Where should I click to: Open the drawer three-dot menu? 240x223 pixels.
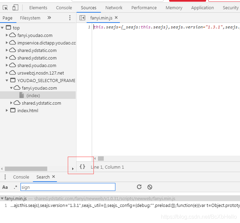(5, 177)
